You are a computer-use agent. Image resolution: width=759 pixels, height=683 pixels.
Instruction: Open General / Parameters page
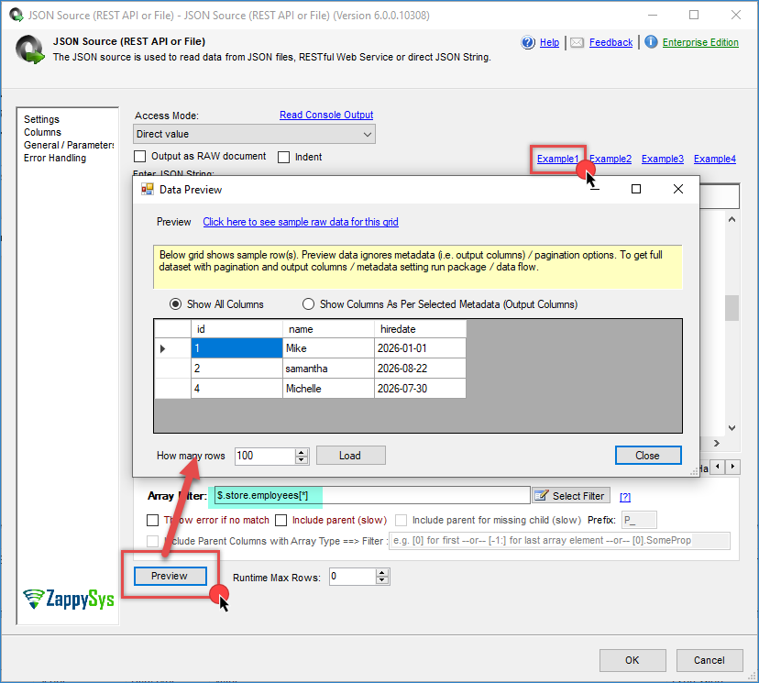pos(69,145)
